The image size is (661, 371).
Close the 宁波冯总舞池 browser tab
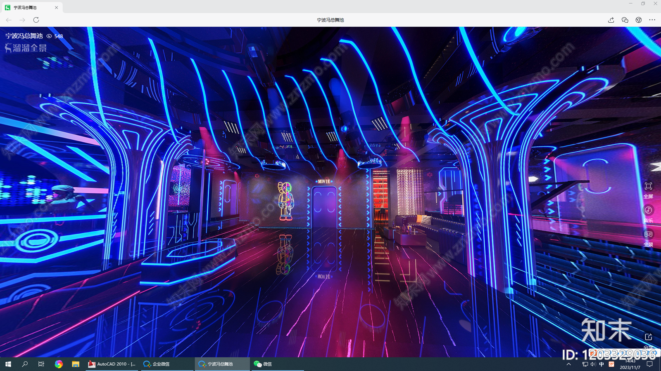[x=56, y=7]
